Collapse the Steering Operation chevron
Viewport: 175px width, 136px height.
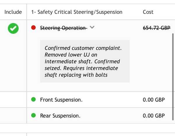92,28
